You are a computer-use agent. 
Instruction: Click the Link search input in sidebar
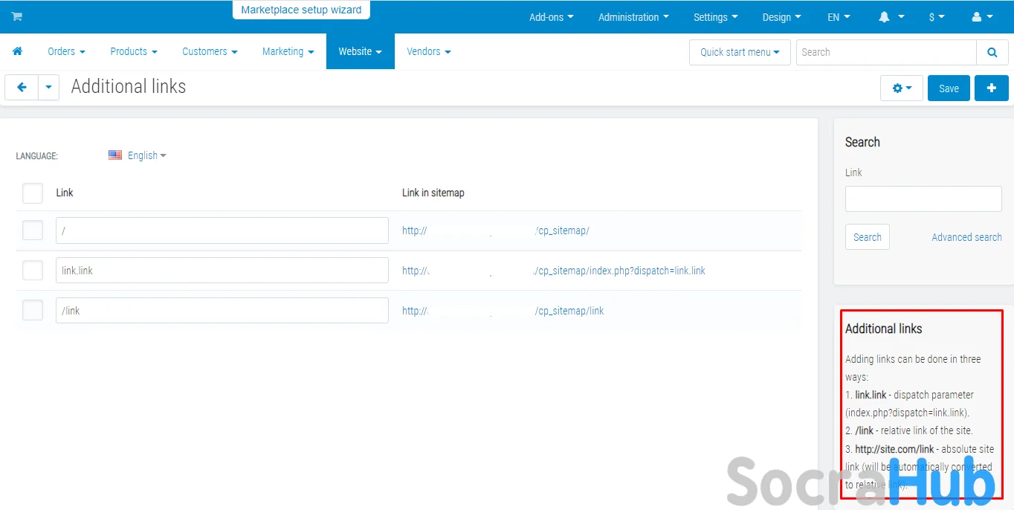[923, 198]
